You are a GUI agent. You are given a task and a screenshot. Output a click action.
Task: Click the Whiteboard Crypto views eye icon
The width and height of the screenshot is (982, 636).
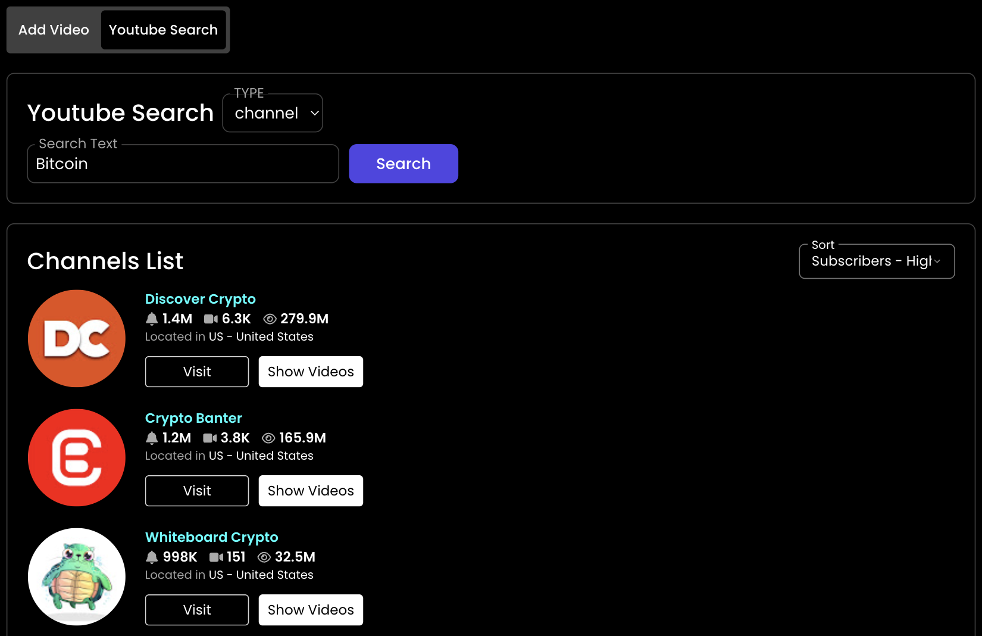click(x=264, y=557)
